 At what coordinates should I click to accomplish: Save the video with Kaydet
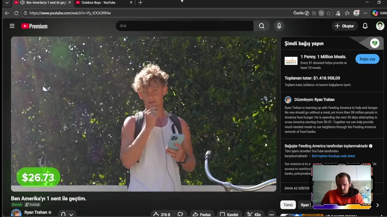click(229, 215)
